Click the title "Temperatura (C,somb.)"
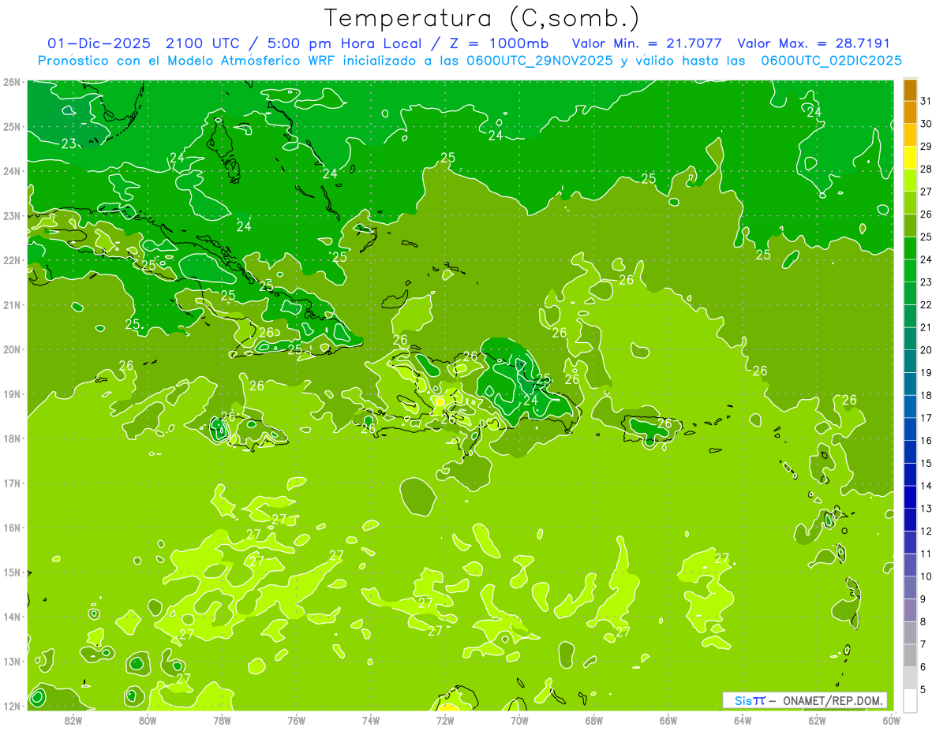This screenshot has width=947, height=731. click(482, 18)
